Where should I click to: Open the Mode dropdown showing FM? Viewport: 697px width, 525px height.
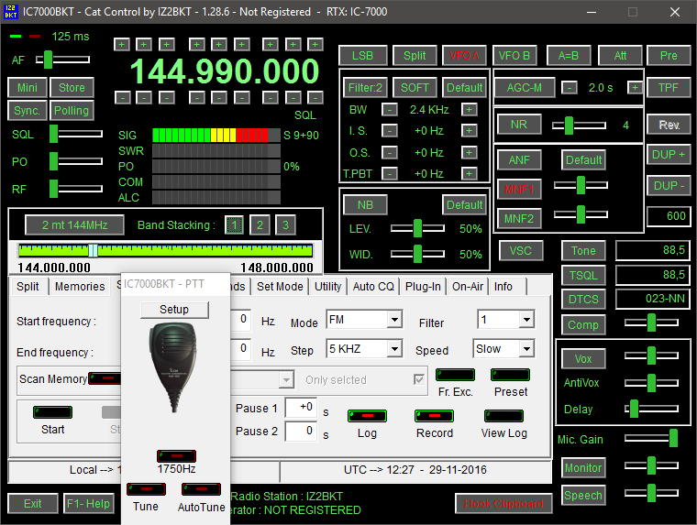[394, 320]
